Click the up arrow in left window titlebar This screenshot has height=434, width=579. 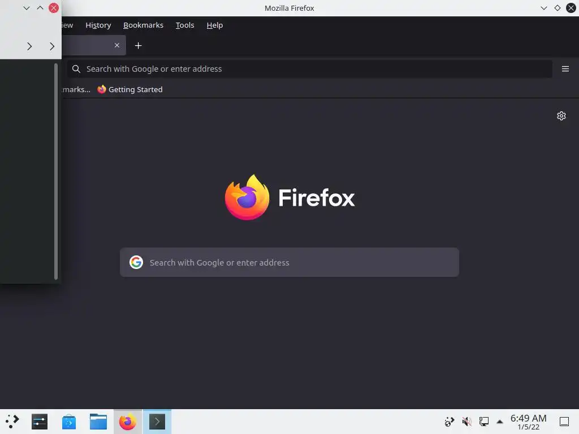point(40,8)
